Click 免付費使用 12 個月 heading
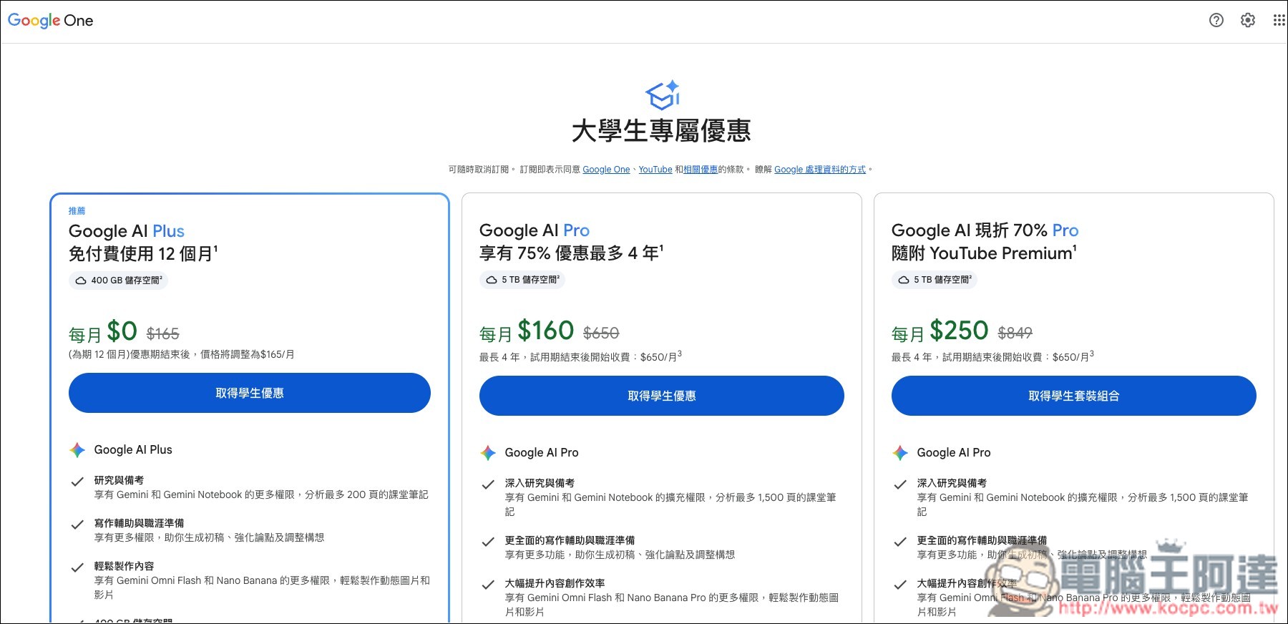 pos(143,253)
